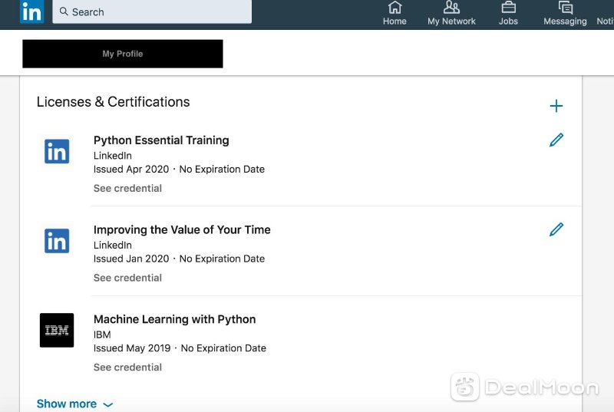Click 'Issued May 2019 · No Expiration Date' text

180,348
